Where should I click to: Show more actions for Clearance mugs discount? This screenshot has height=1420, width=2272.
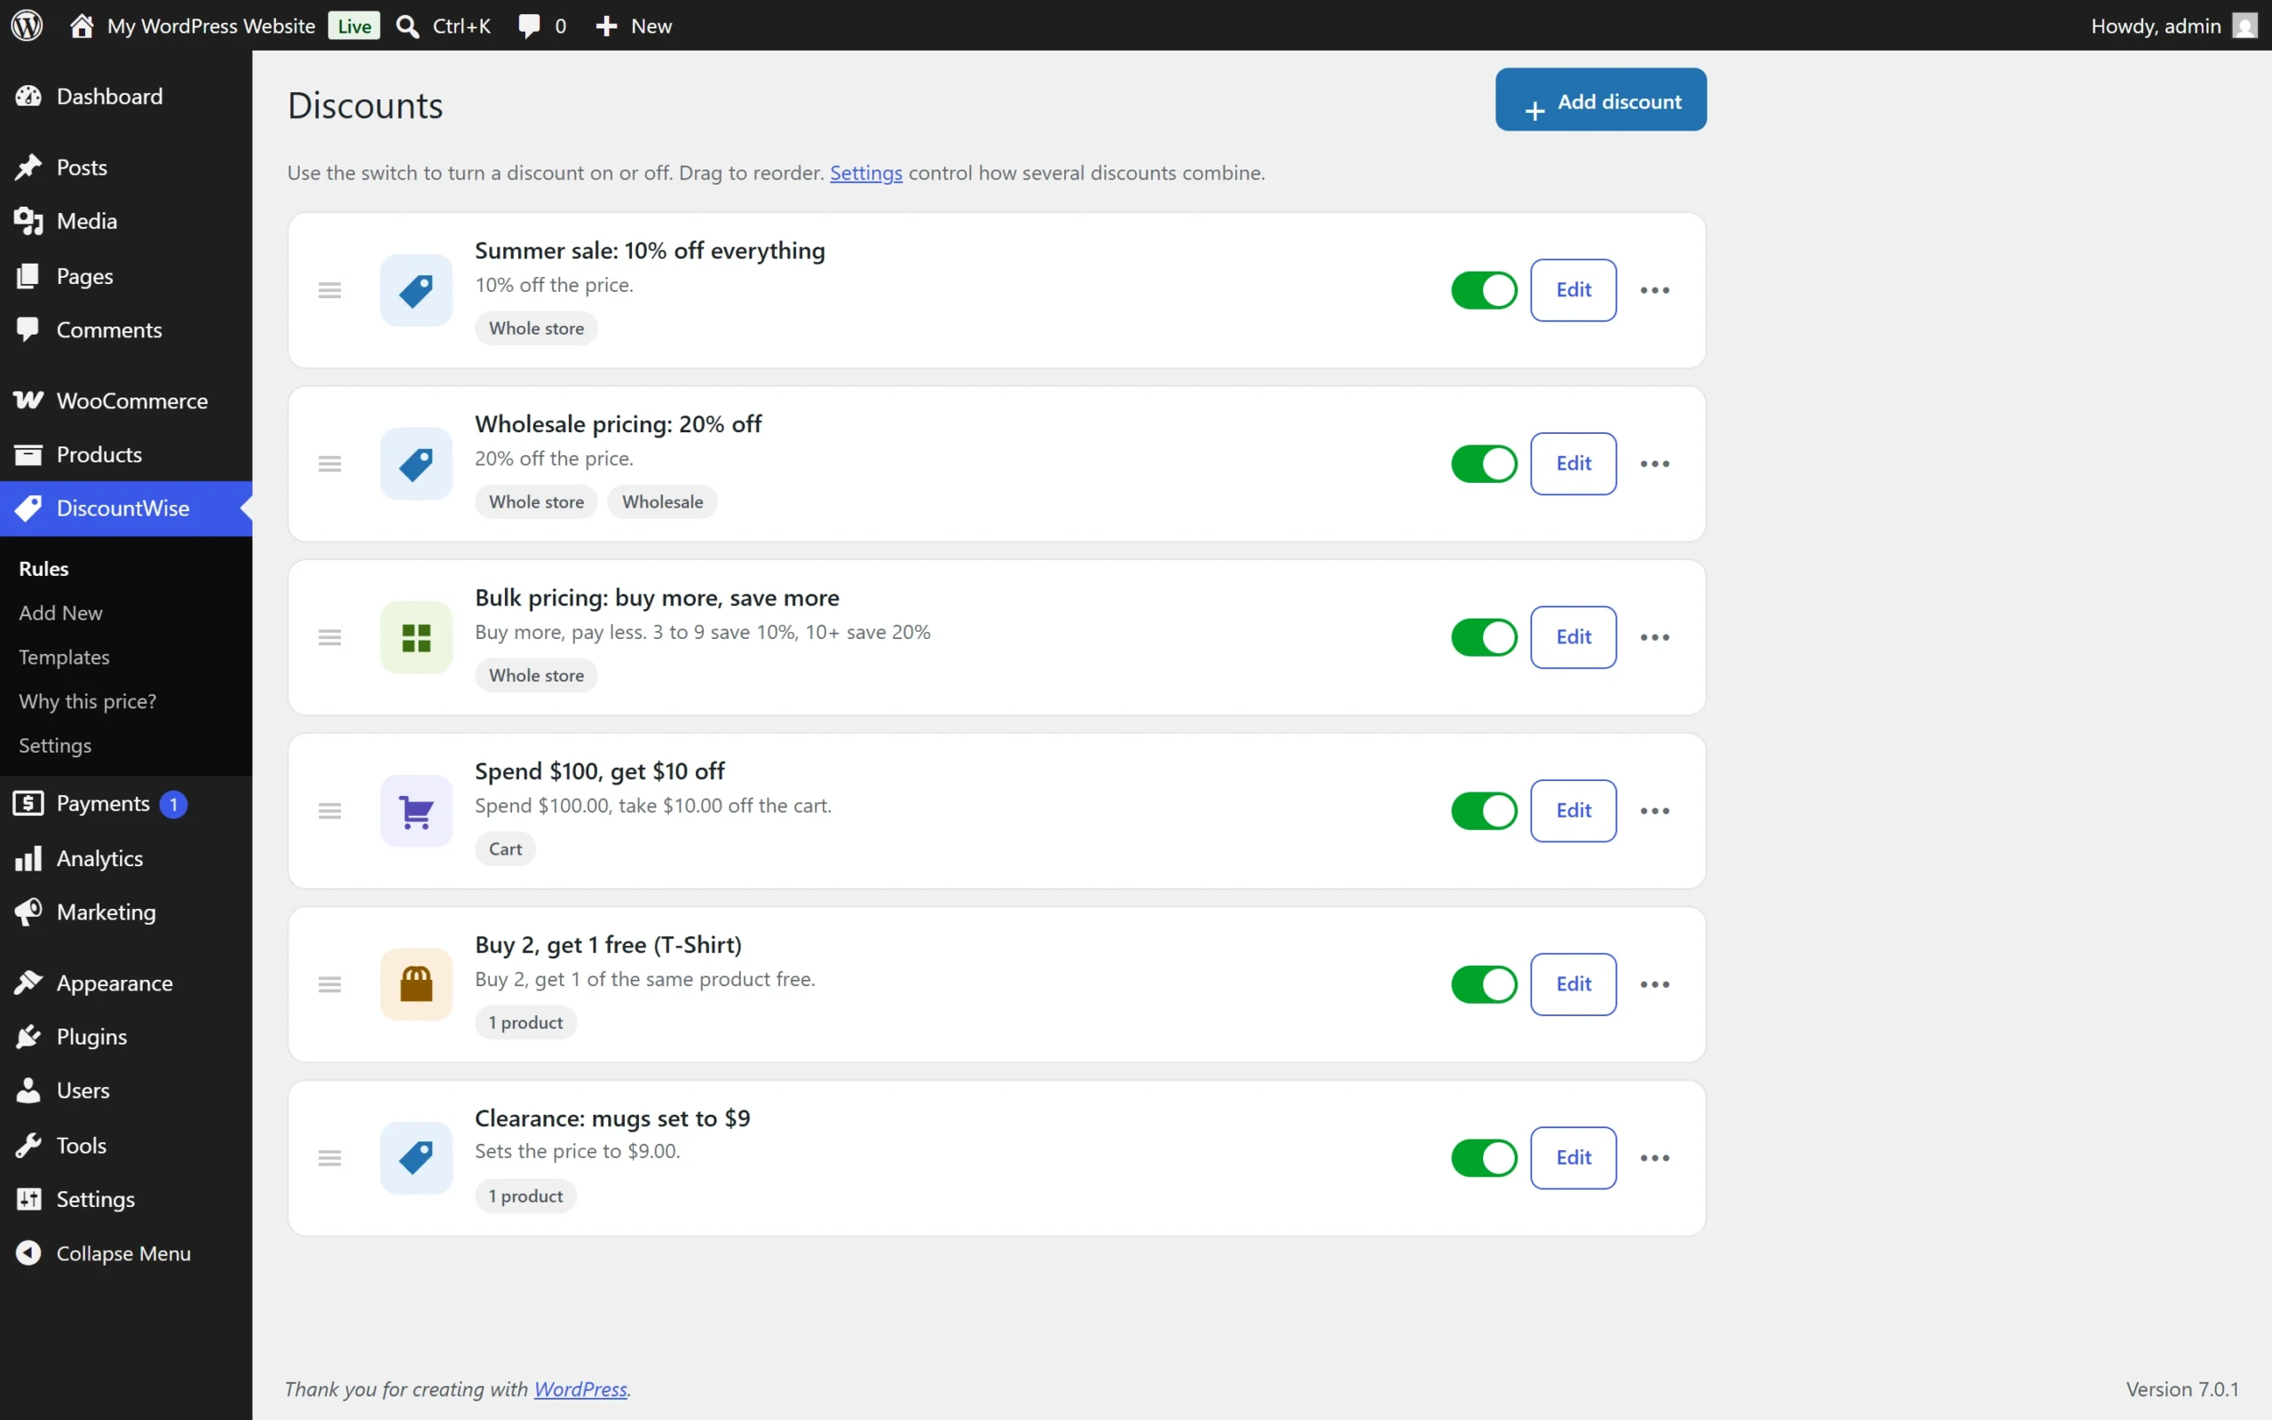coord(1654,1158)
